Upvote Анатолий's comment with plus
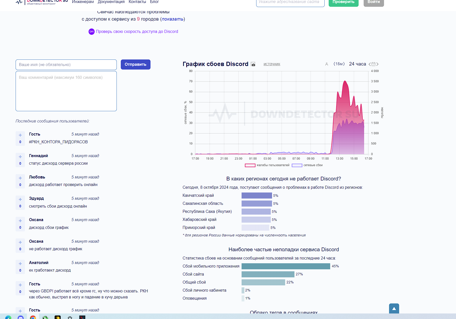Viewport: 456px width, 319px height. coord(20,264)
